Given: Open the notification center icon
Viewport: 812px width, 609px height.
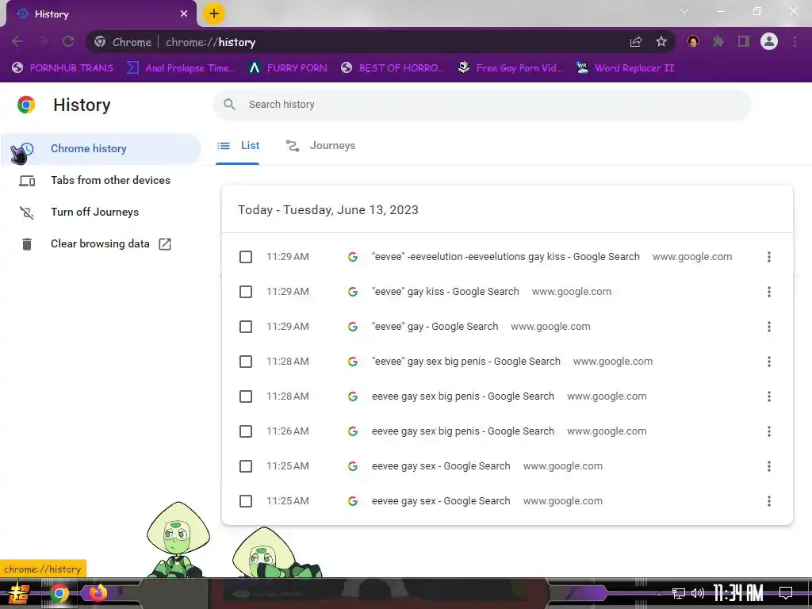Looking at the screenshot, I should point(786,593).
